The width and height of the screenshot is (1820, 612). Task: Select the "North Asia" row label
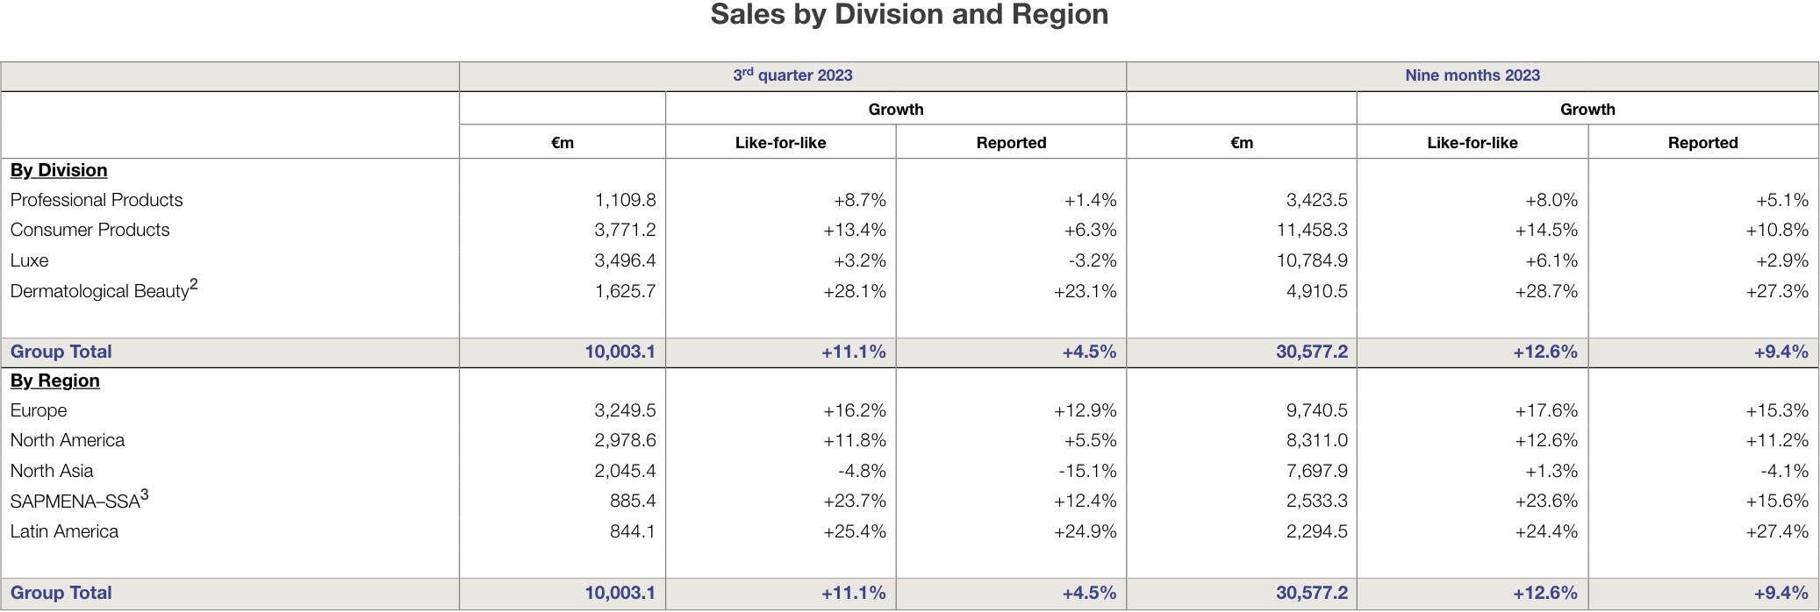52,471
